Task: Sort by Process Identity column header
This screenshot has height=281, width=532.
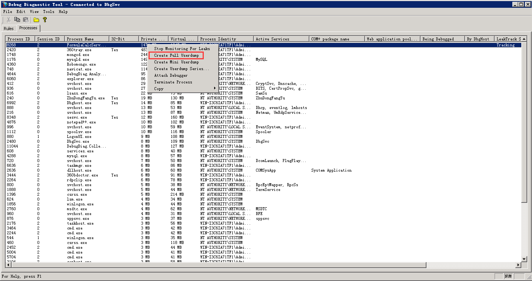Action: [226, 39]
